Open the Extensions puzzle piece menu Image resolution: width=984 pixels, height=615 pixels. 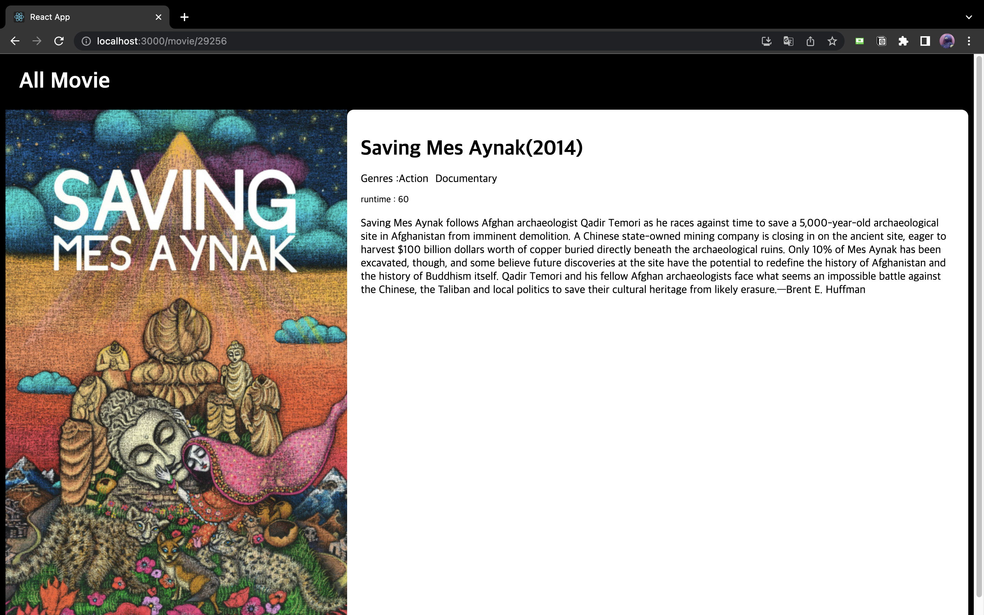click(x=903, y=41)
